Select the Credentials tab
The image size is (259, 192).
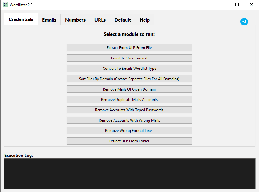point(21,19)
